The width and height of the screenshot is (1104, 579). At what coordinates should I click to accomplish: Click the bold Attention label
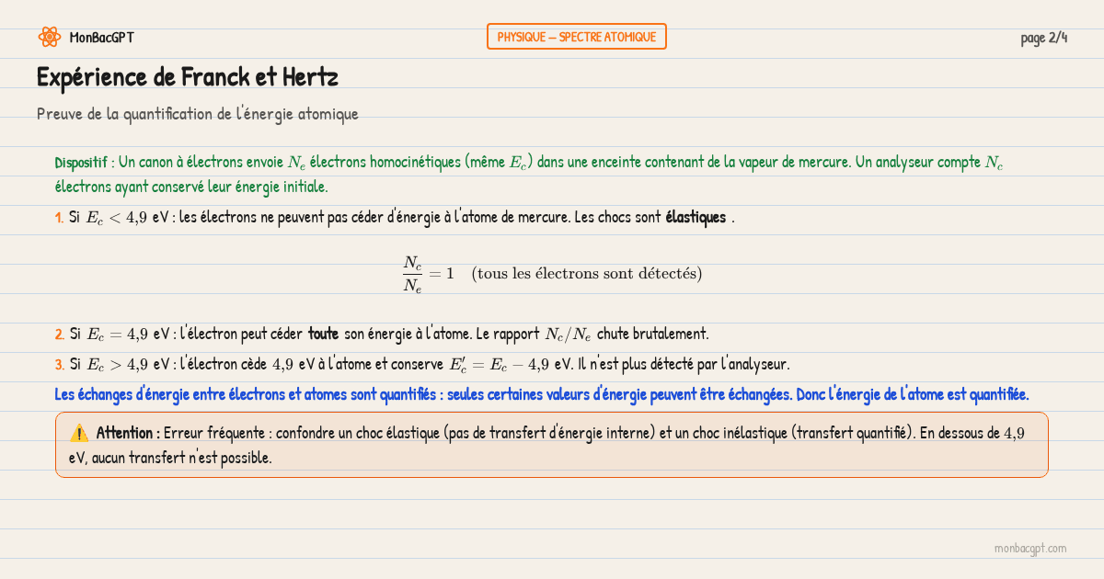coord(128,433)
